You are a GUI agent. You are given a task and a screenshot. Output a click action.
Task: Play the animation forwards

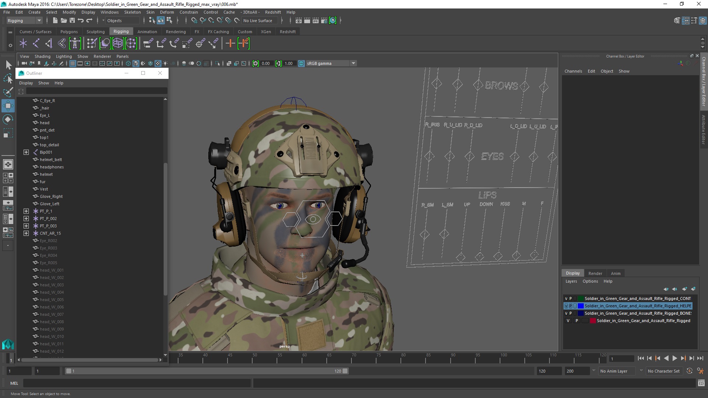coord(674,358)
